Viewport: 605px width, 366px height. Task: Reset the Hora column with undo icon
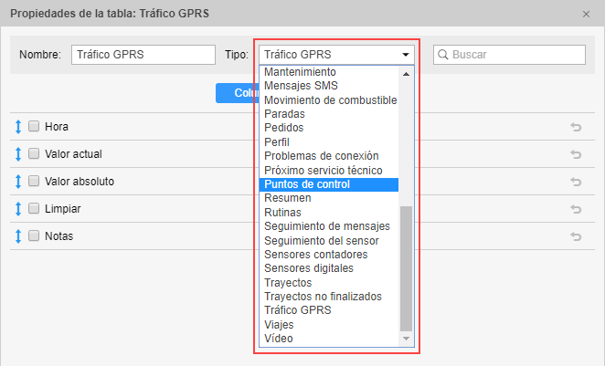pos(576,127)
